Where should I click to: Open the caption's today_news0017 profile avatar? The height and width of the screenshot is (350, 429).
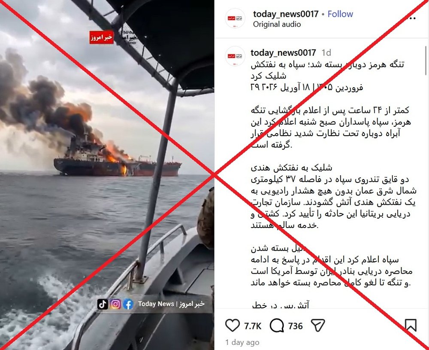(x=235, y=56)
